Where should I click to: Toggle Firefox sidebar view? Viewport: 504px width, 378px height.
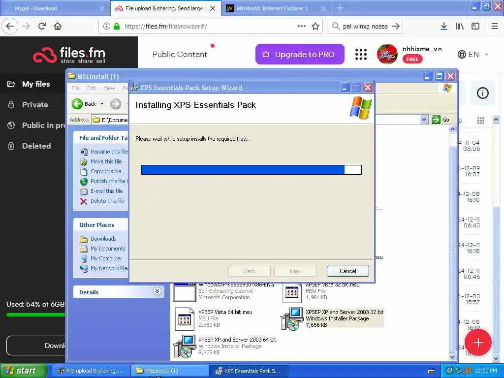(x=475, y=26)
